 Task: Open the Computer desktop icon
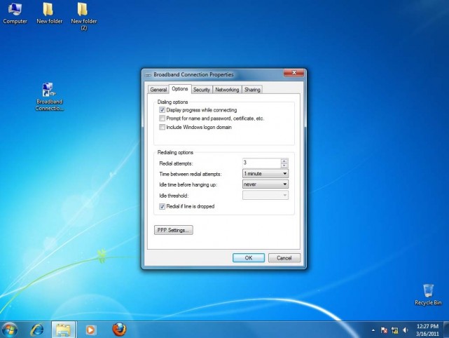tap(15, 13)
